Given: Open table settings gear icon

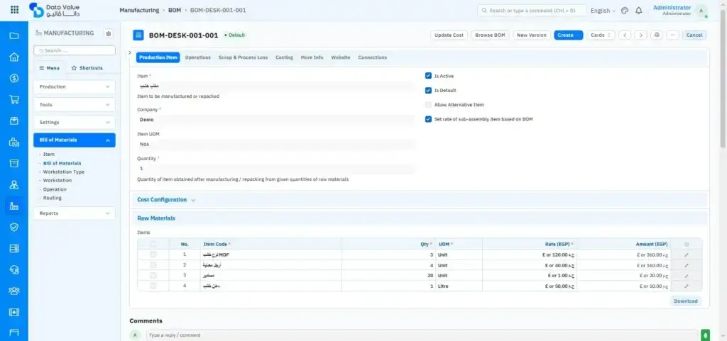Looking at the screenshot, I should 686,244.
